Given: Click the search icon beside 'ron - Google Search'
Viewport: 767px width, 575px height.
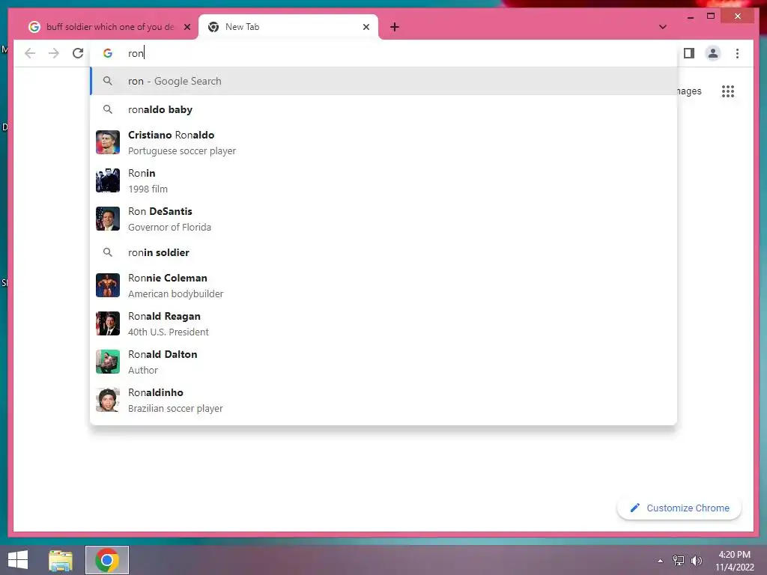Looking at the screenshot, I should 108,81.
